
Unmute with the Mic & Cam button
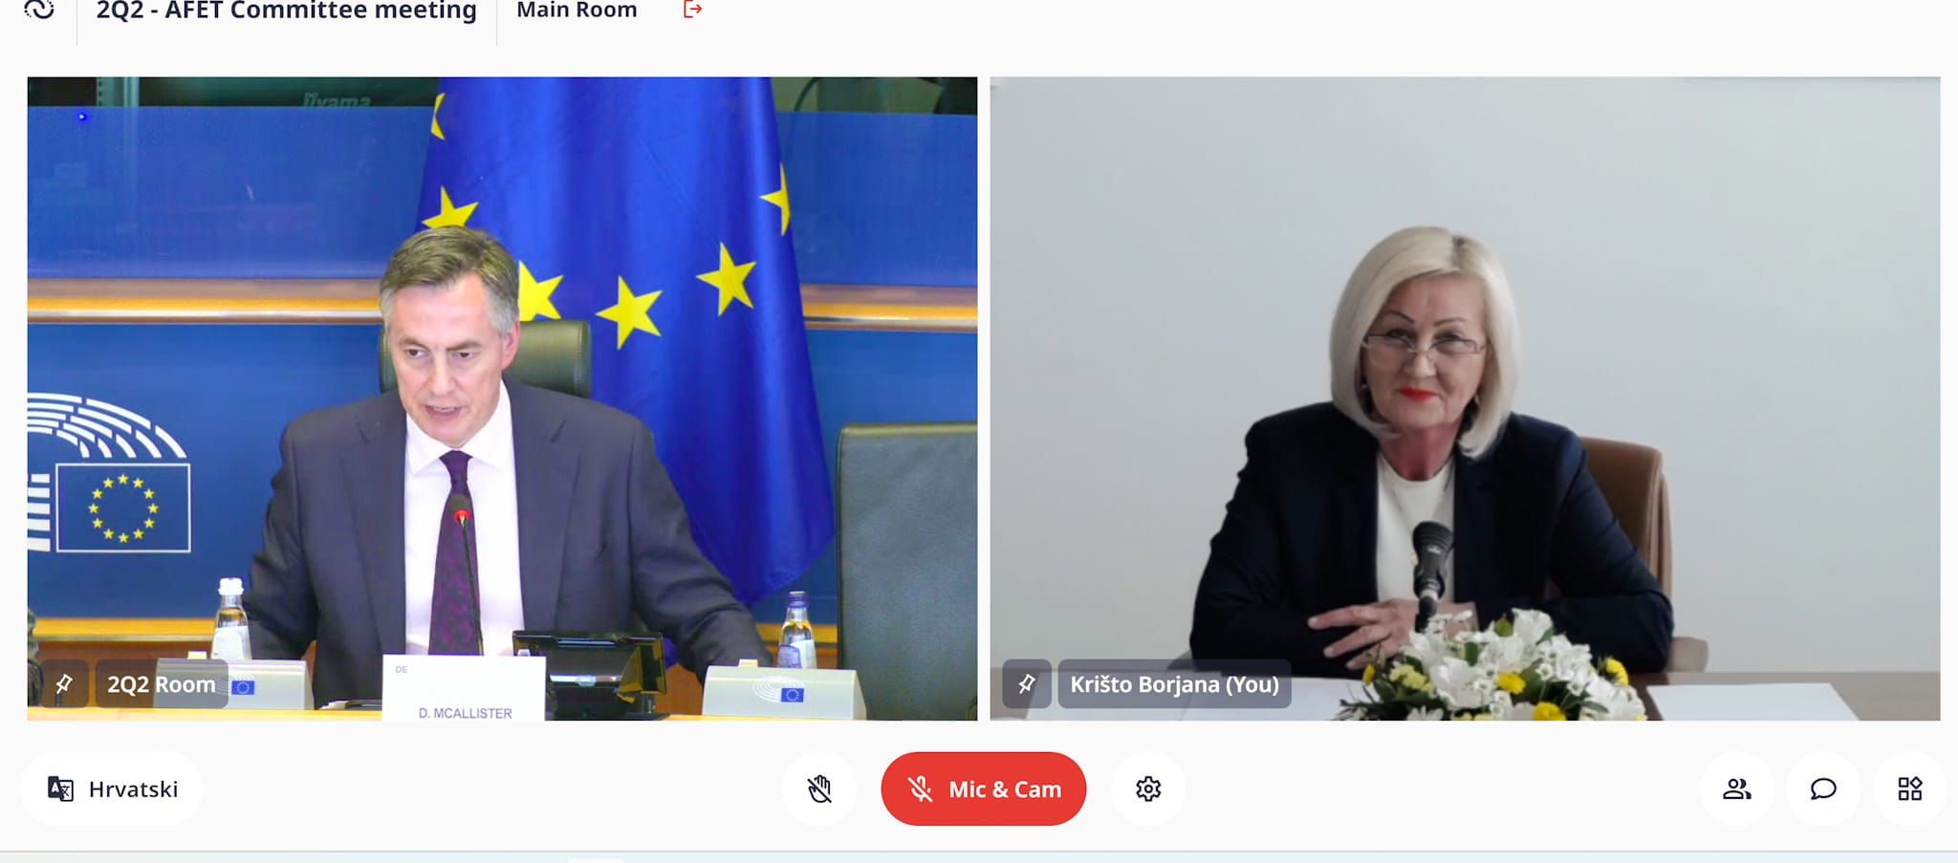coord(983,788)
